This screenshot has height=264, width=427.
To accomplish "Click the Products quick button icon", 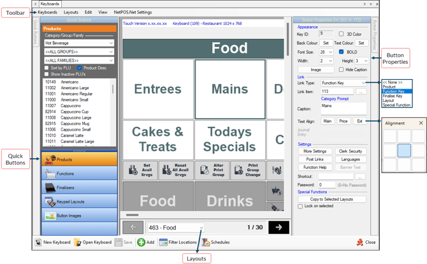I will [50, 159].
